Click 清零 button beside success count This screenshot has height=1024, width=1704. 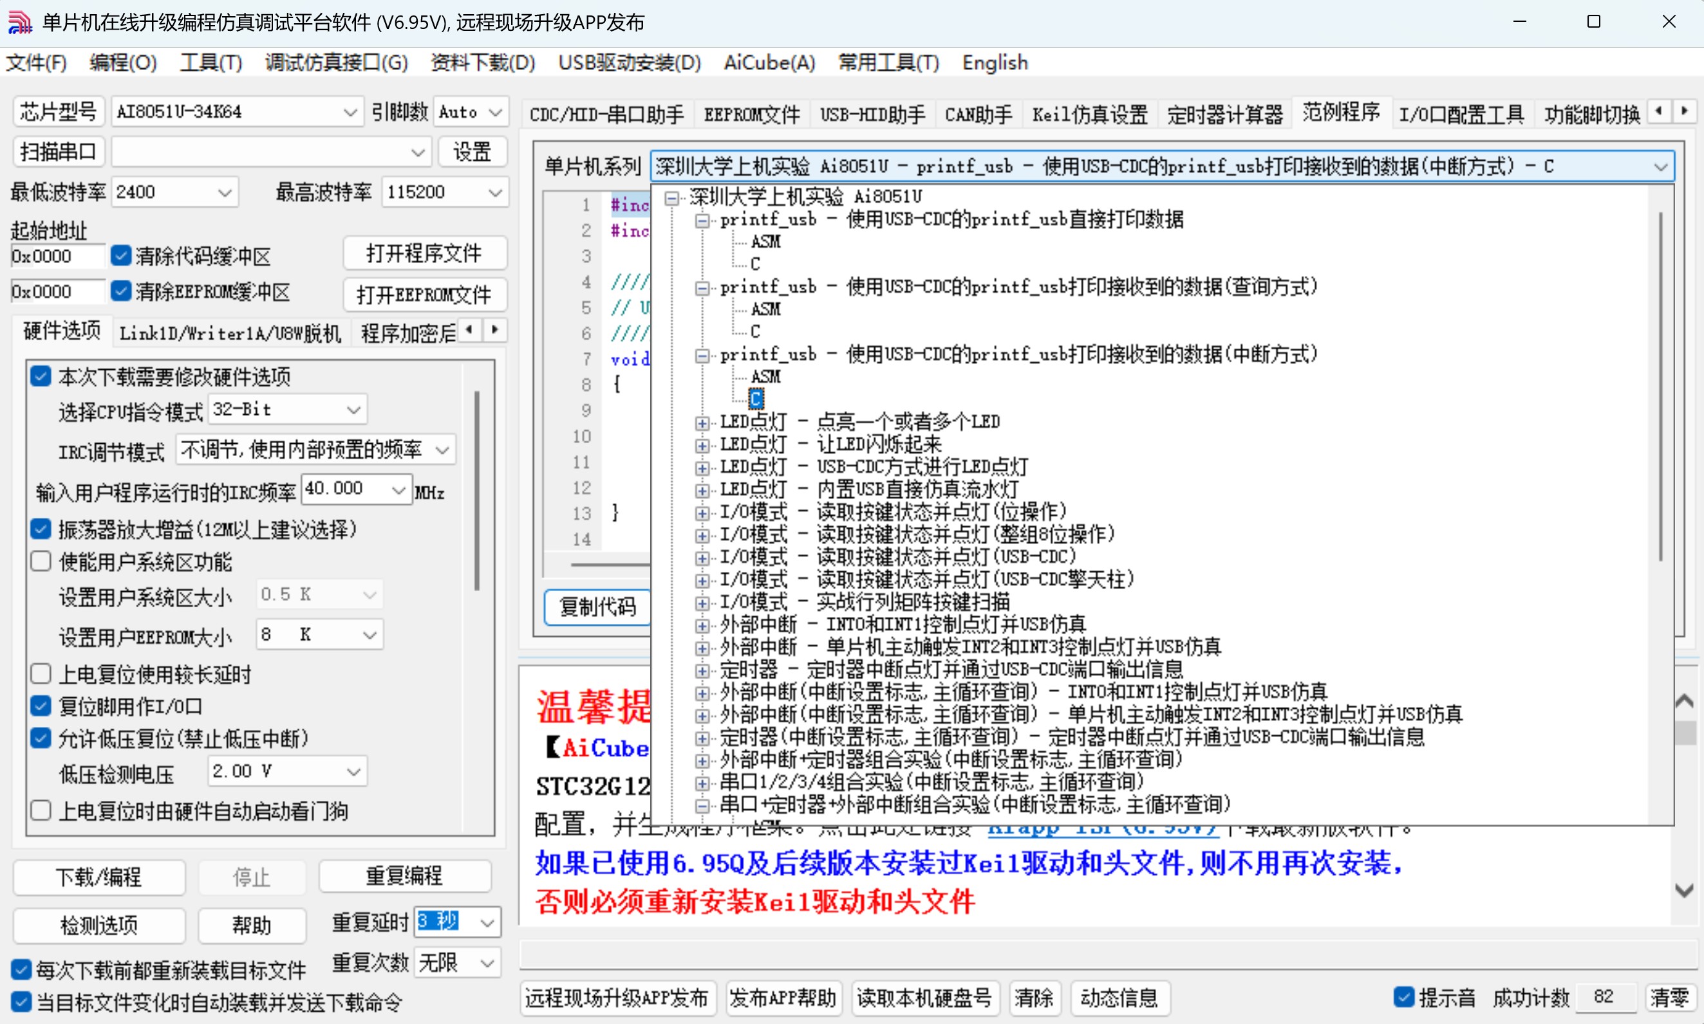[1669, 997]
